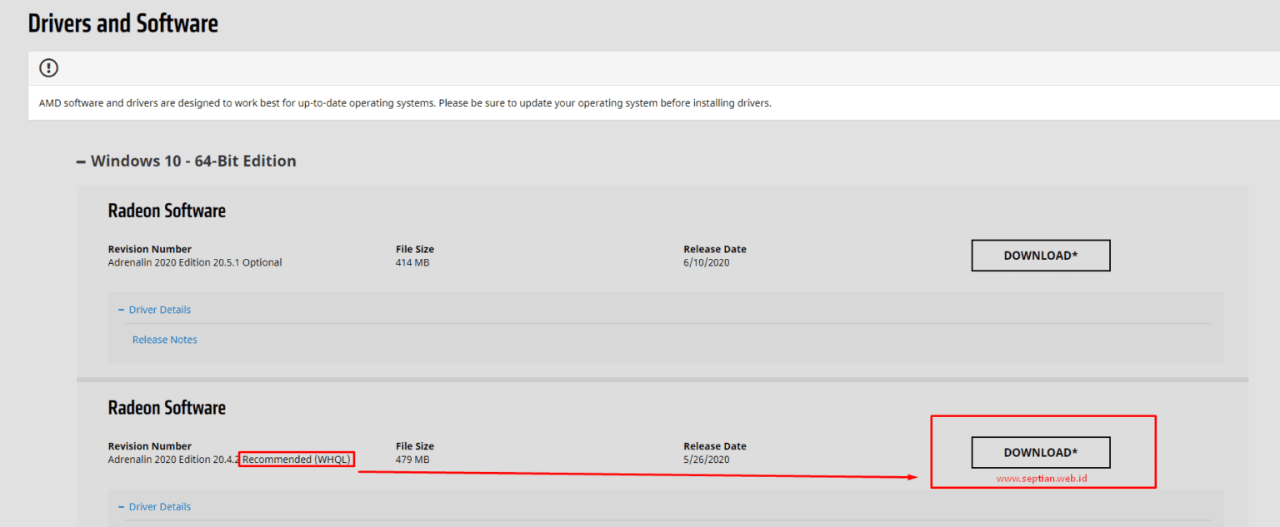Screen dimensions: 1280x527
Task: Collapse Driver Details under 20.4.2 Recommended
Action: point(155,507)
